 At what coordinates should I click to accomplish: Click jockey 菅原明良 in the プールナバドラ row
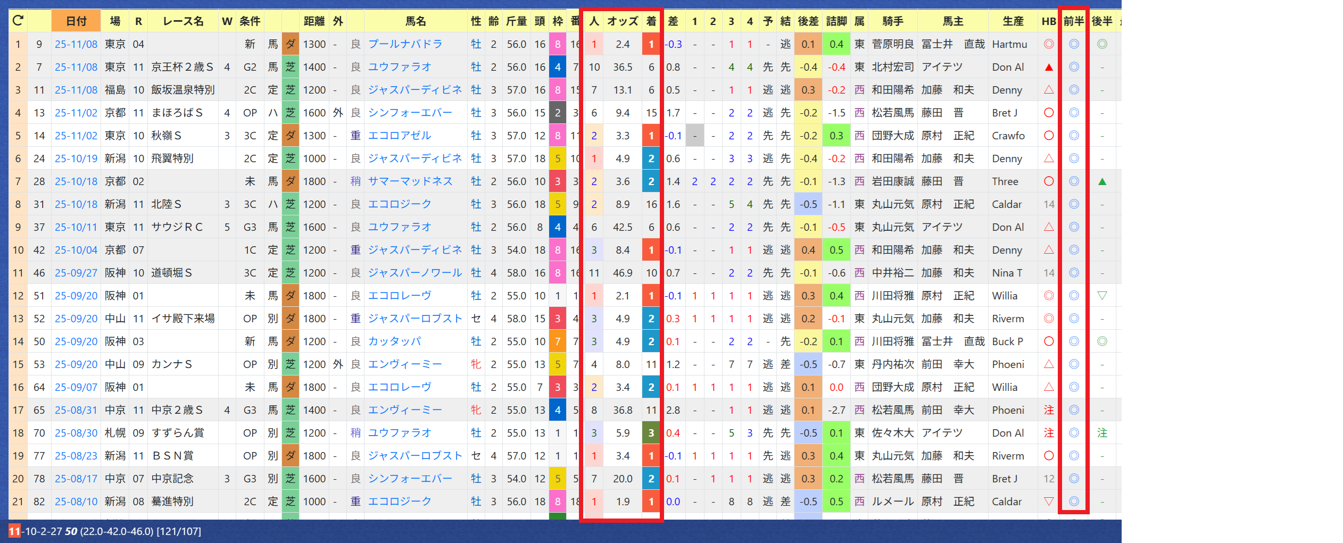(892, 44)
